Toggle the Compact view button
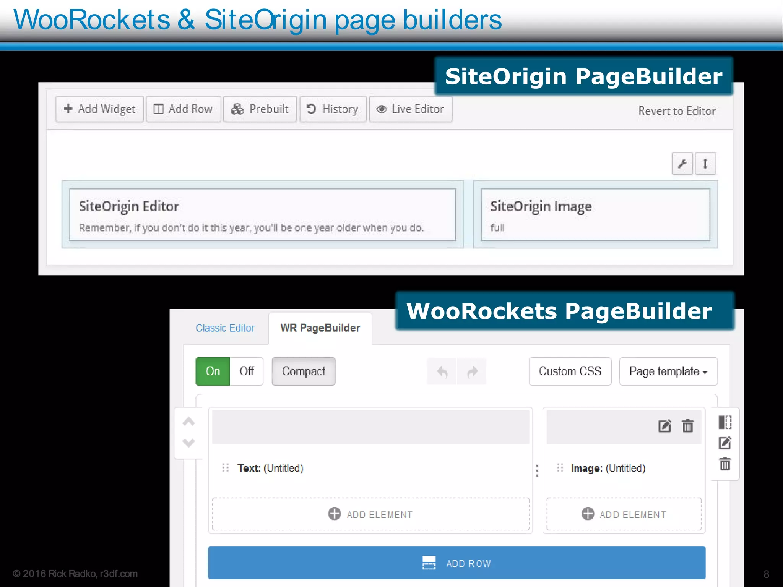Screen dimensions: 783x587 304,371
